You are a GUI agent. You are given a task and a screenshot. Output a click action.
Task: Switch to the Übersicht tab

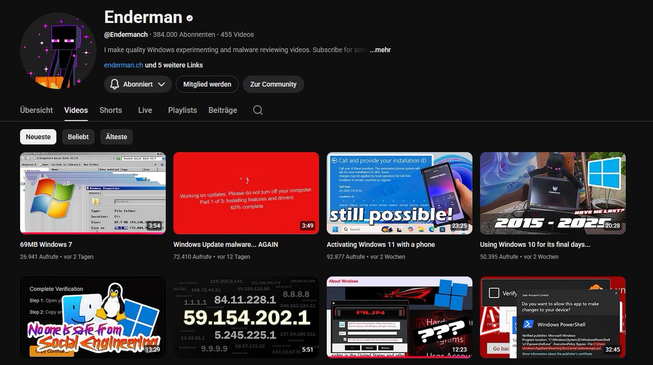coord(36,110)
